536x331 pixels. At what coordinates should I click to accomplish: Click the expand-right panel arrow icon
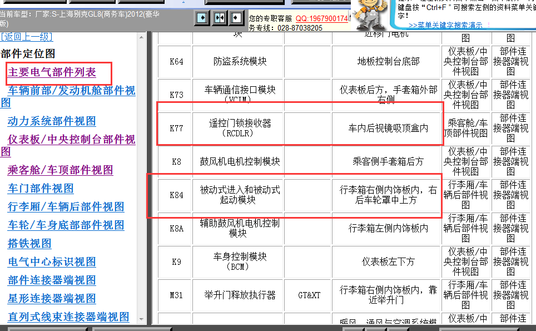pyautogui.click(x=202, y=18)
